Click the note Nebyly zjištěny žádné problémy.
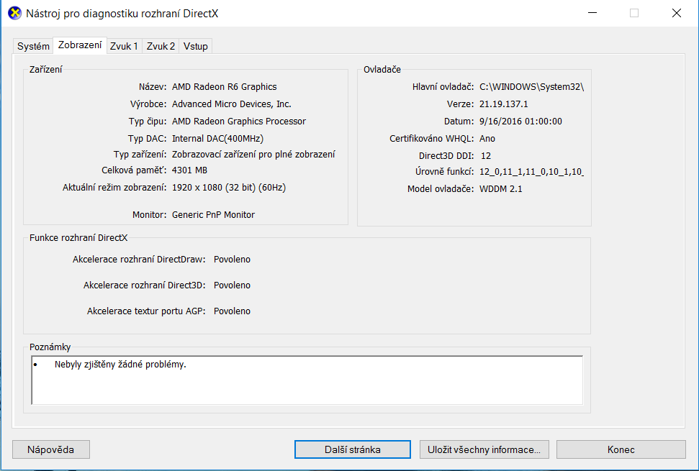This screenshot has height=471, width=699. point(120,365)
